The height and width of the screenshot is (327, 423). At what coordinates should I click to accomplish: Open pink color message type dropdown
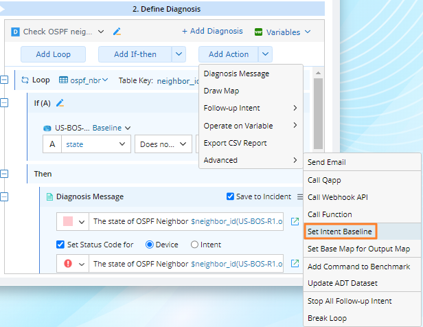tap(82, 222)
